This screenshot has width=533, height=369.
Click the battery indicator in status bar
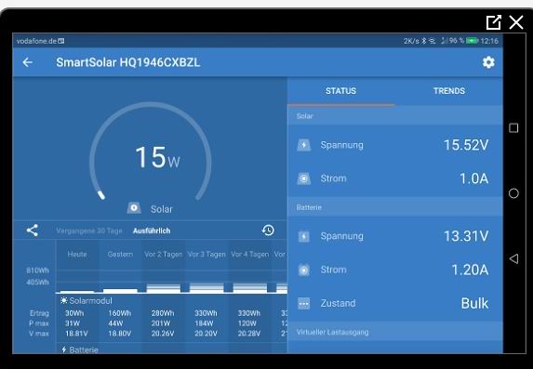(x=472, y=41)
